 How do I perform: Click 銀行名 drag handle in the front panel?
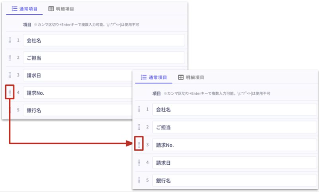138,180
